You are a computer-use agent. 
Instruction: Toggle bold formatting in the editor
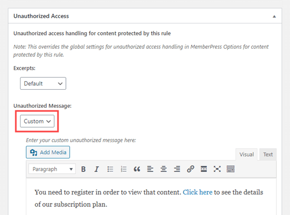click(x=83, y=169)
